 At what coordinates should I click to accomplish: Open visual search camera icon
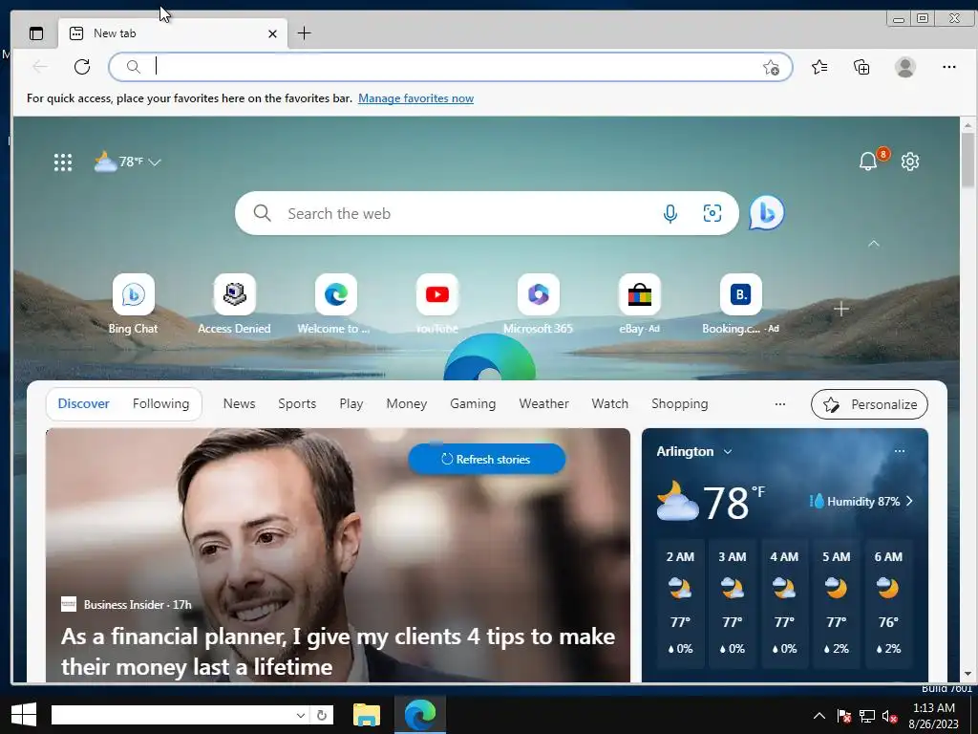(x=712, y=213)
